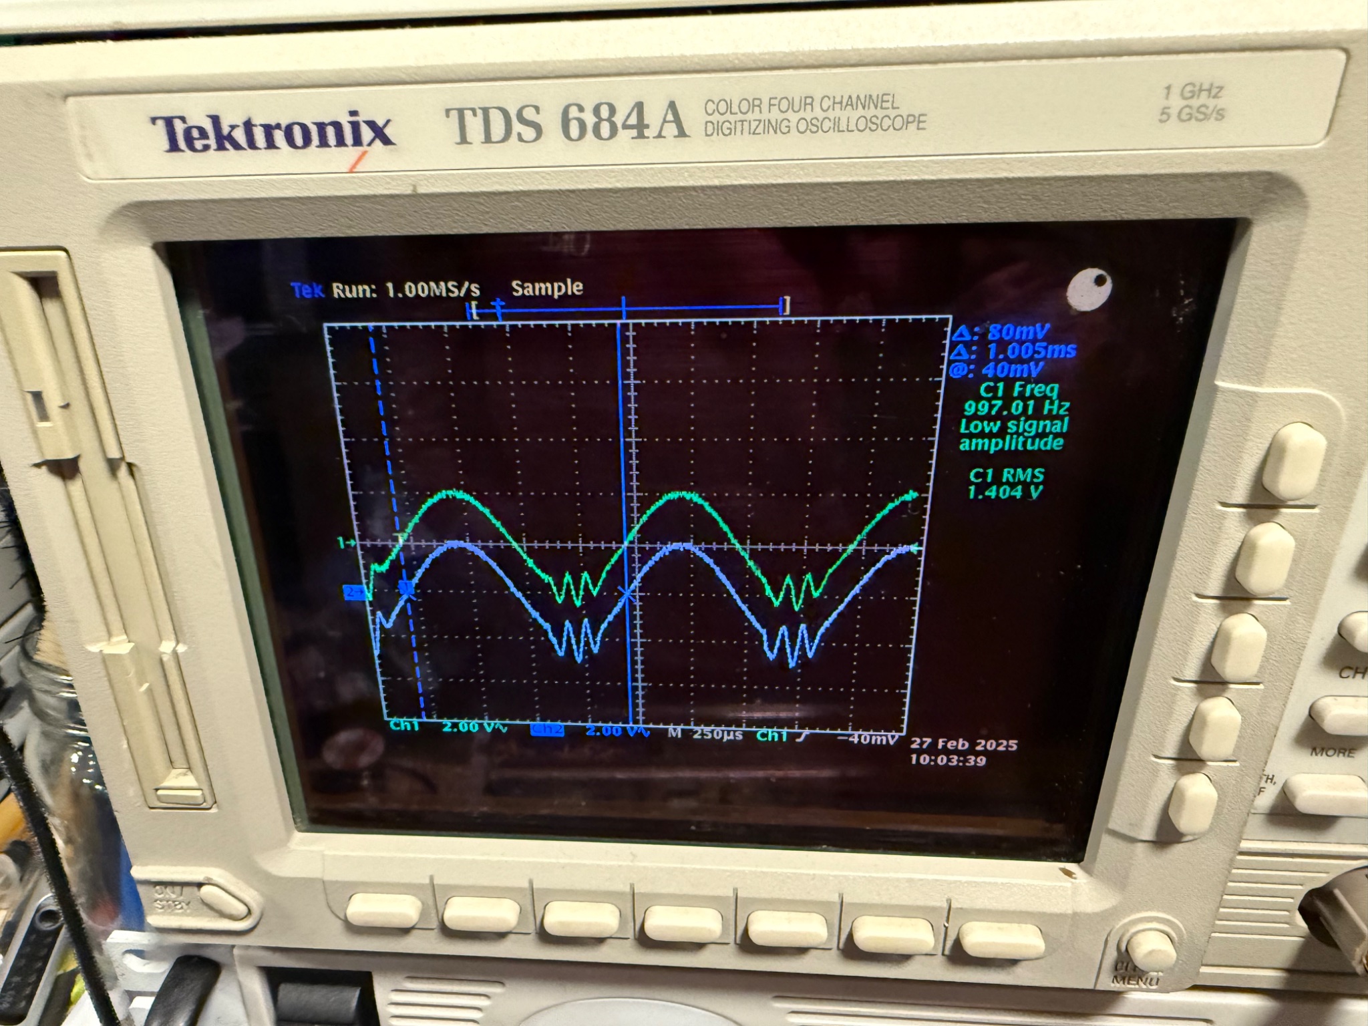Image resolution: width=1368 pixels, height=1026 pixels.
Task: Tap the lowest side bezel button
Action: tap(1194, 803)
